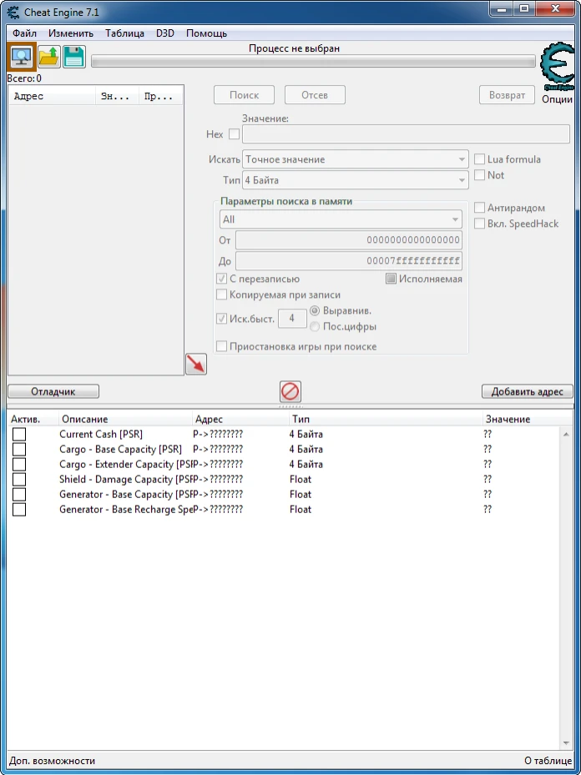Open the Файл menu
The height and width of the screenshot is (775, 581).
pos(25,33)
